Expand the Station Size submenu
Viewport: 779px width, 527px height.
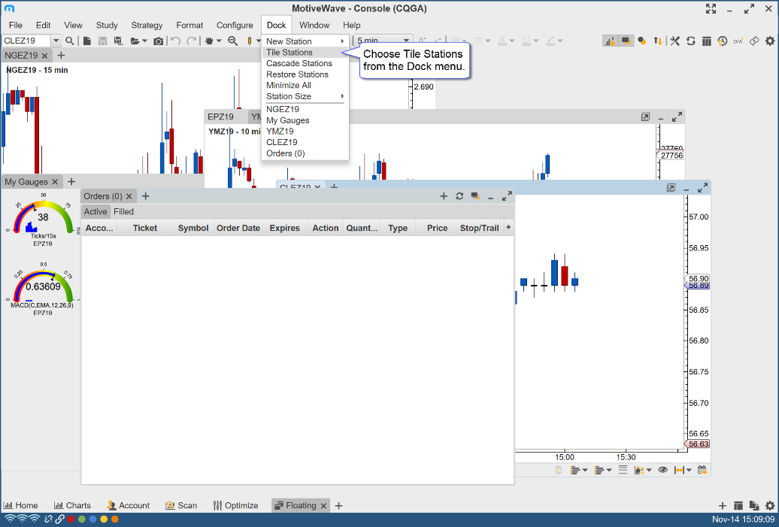(x=305, y=96)
